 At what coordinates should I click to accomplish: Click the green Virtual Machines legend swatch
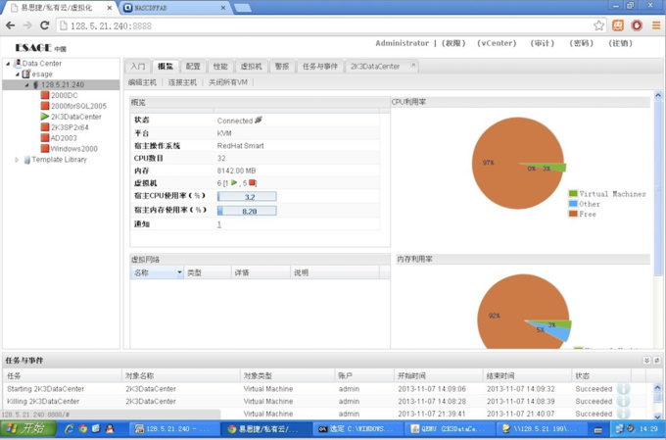pyautogui.click(x=573, y=194)
